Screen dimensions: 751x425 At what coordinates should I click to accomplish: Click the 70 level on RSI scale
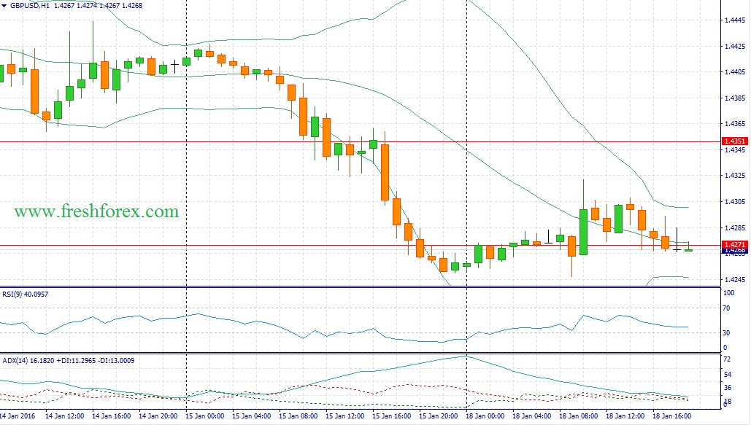(x=726, y=308)
